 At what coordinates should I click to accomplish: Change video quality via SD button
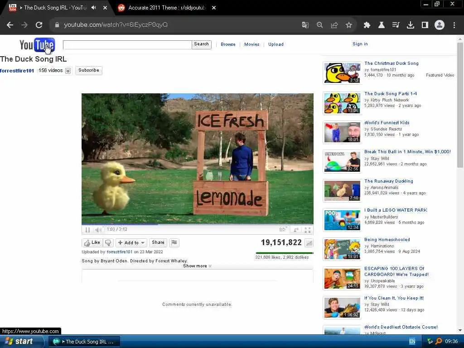click(x=283, y=230)
